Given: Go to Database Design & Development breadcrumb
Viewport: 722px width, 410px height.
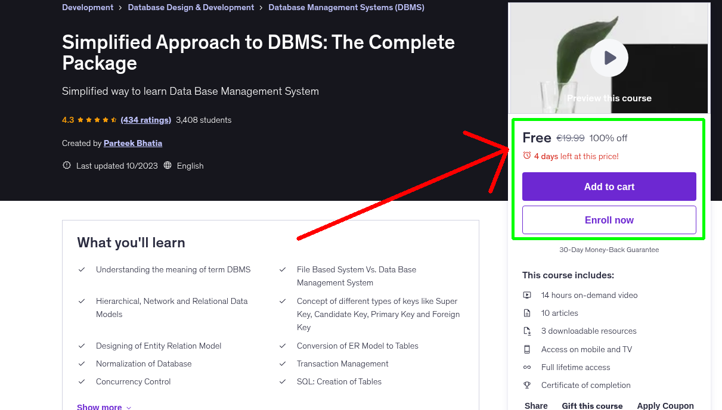Looking at the screenshot, I should tap(191, 8).
